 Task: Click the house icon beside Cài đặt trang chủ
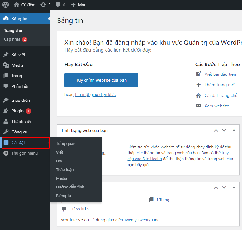pyautogui.click(x=198, y=96)
